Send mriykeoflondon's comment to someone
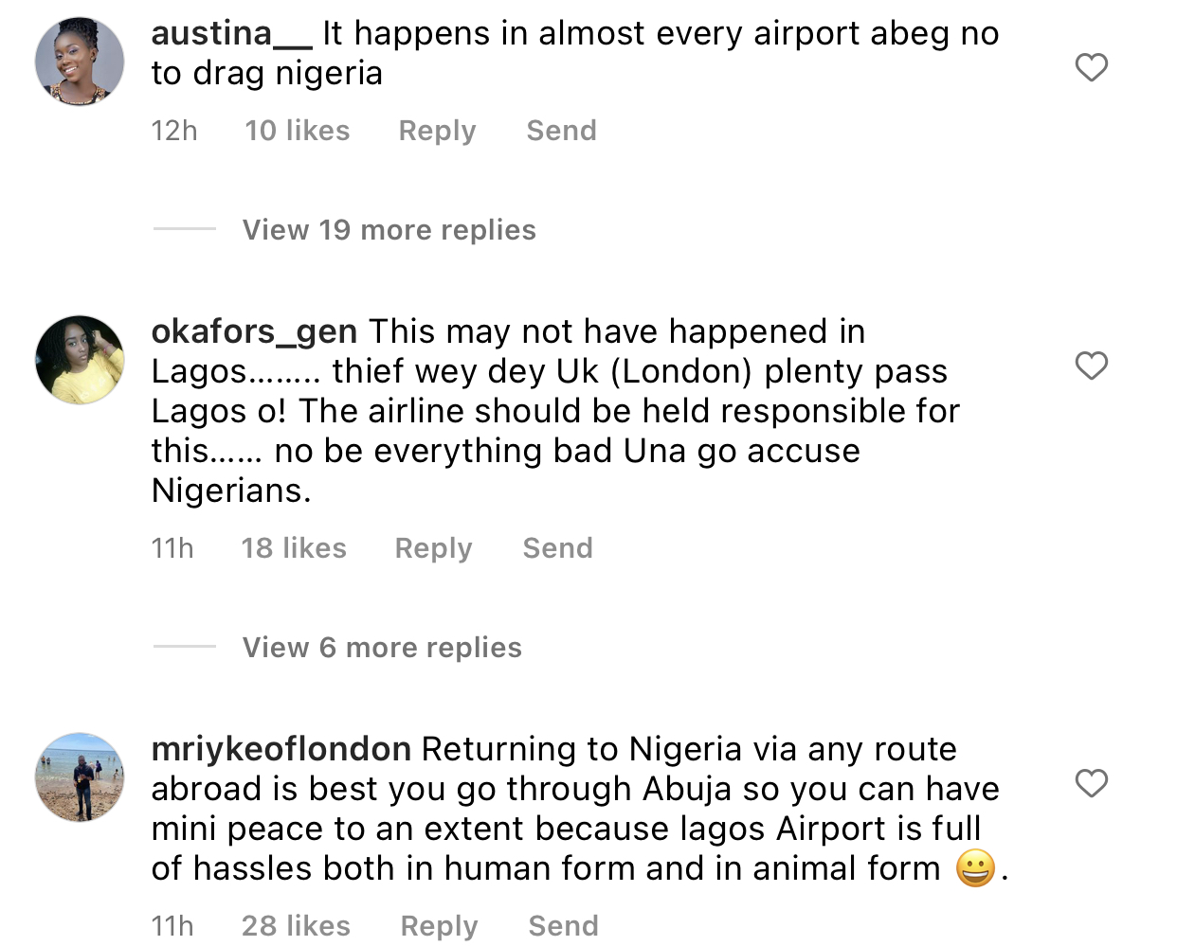Image resolution: width=1177 pixels, height=946 pixels. pos(563,926)
